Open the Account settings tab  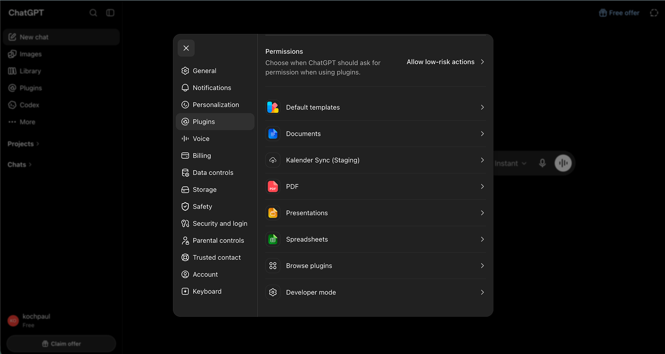coord(215,274)
